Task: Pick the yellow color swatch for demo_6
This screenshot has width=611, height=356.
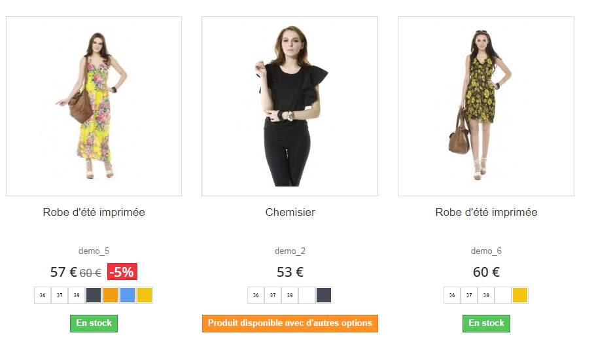Action: pos(520,295)
